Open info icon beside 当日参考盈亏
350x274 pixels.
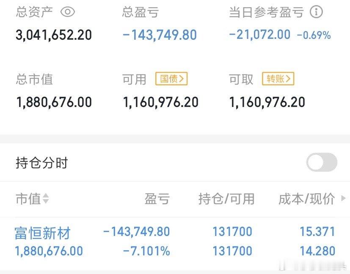(x=316, y=12)
